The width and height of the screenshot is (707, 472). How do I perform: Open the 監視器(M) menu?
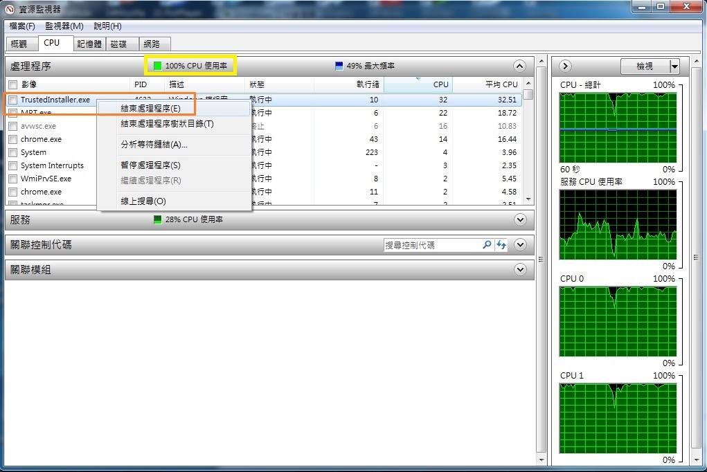pos(64,26)
